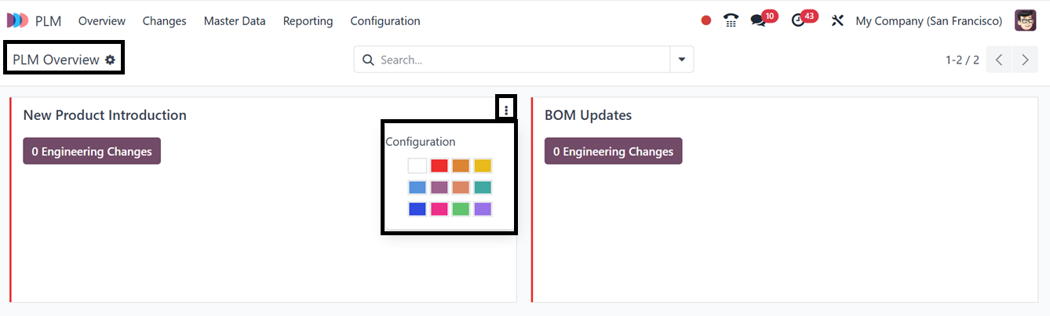Pick the red color swatch
Viewport: 1050px width, 316px height.
(439, 165)
